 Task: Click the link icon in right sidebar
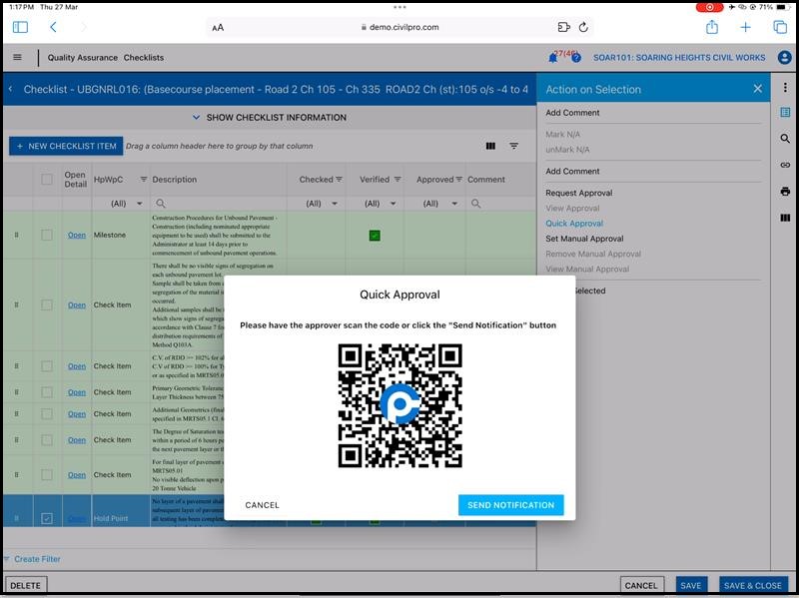pyautogui.click(x=785, y=165)
